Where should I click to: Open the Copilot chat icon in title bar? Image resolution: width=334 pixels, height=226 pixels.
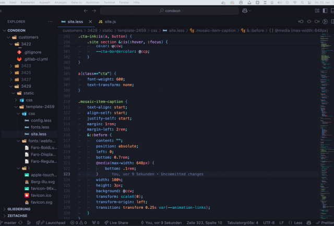245,10
